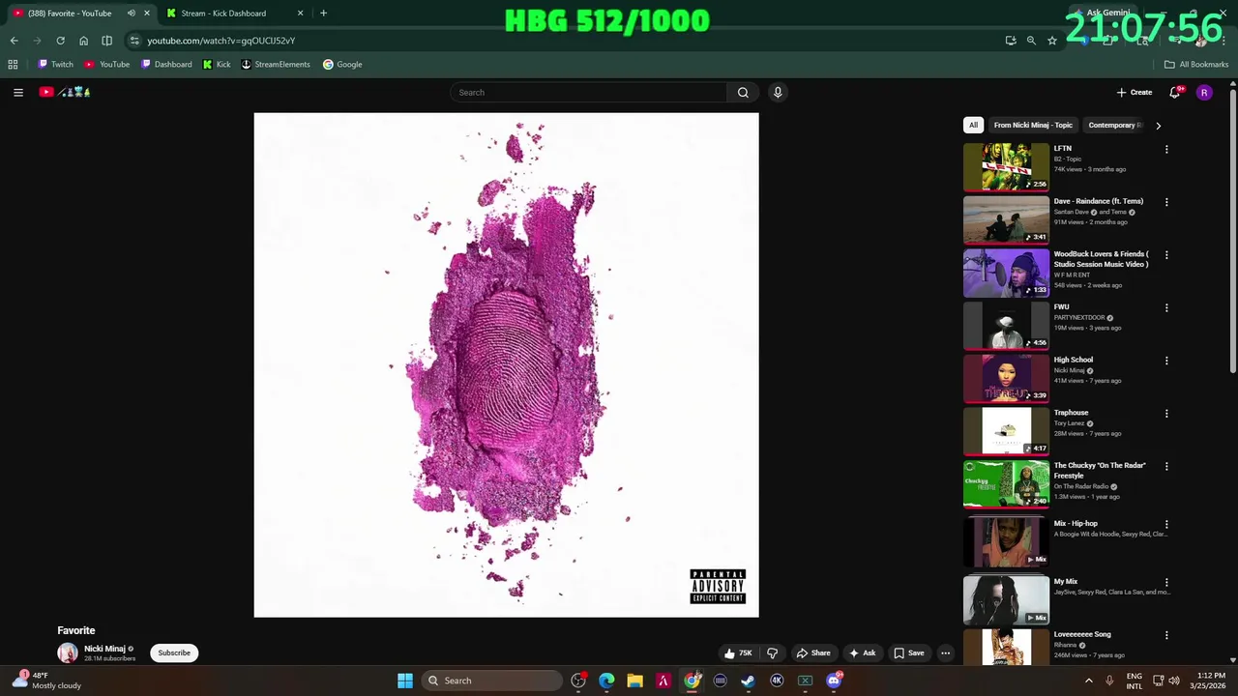The image size is (1238, 696).
Task: Bookmark this page with star icon
Action: (1052, 41)
